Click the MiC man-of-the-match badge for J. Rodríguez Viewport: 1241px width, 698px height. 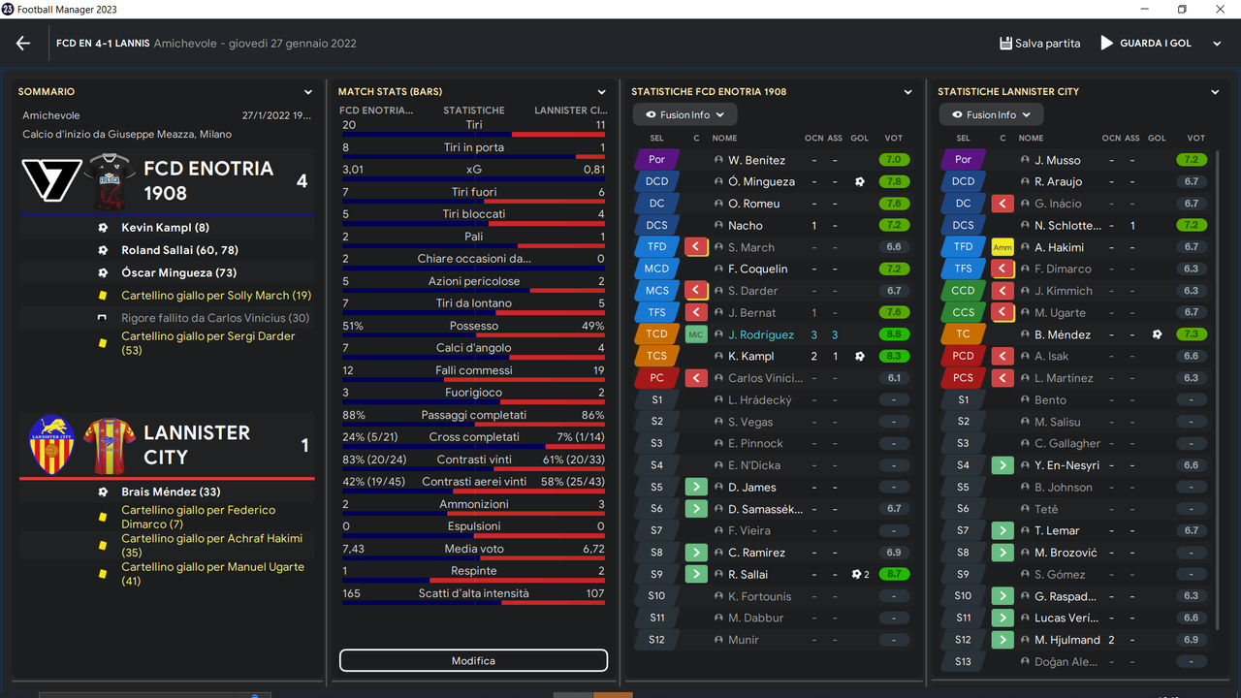(x=696, y=334)
